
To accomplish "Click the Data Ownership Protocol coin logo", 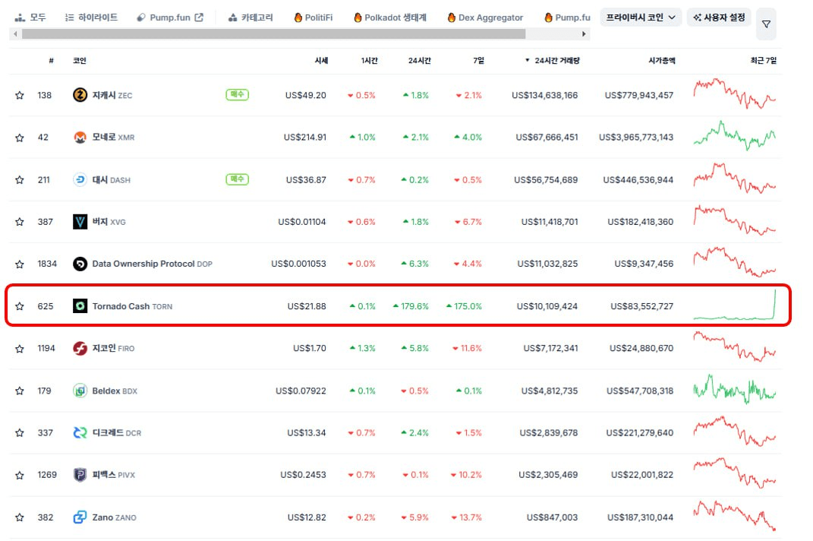I will [x=80, y=264].
